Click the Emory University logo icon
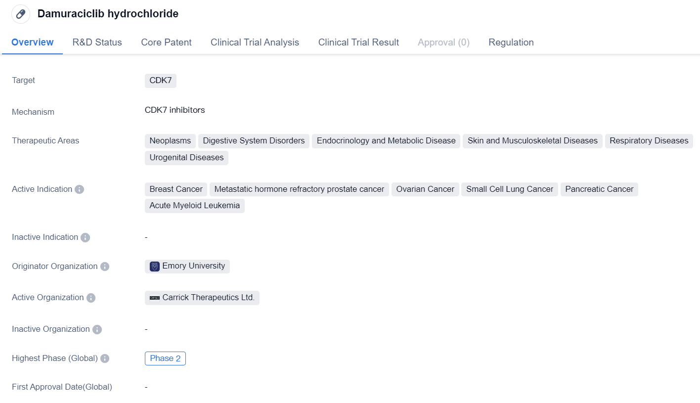This screenshot has height=403, width=700. 155,267
